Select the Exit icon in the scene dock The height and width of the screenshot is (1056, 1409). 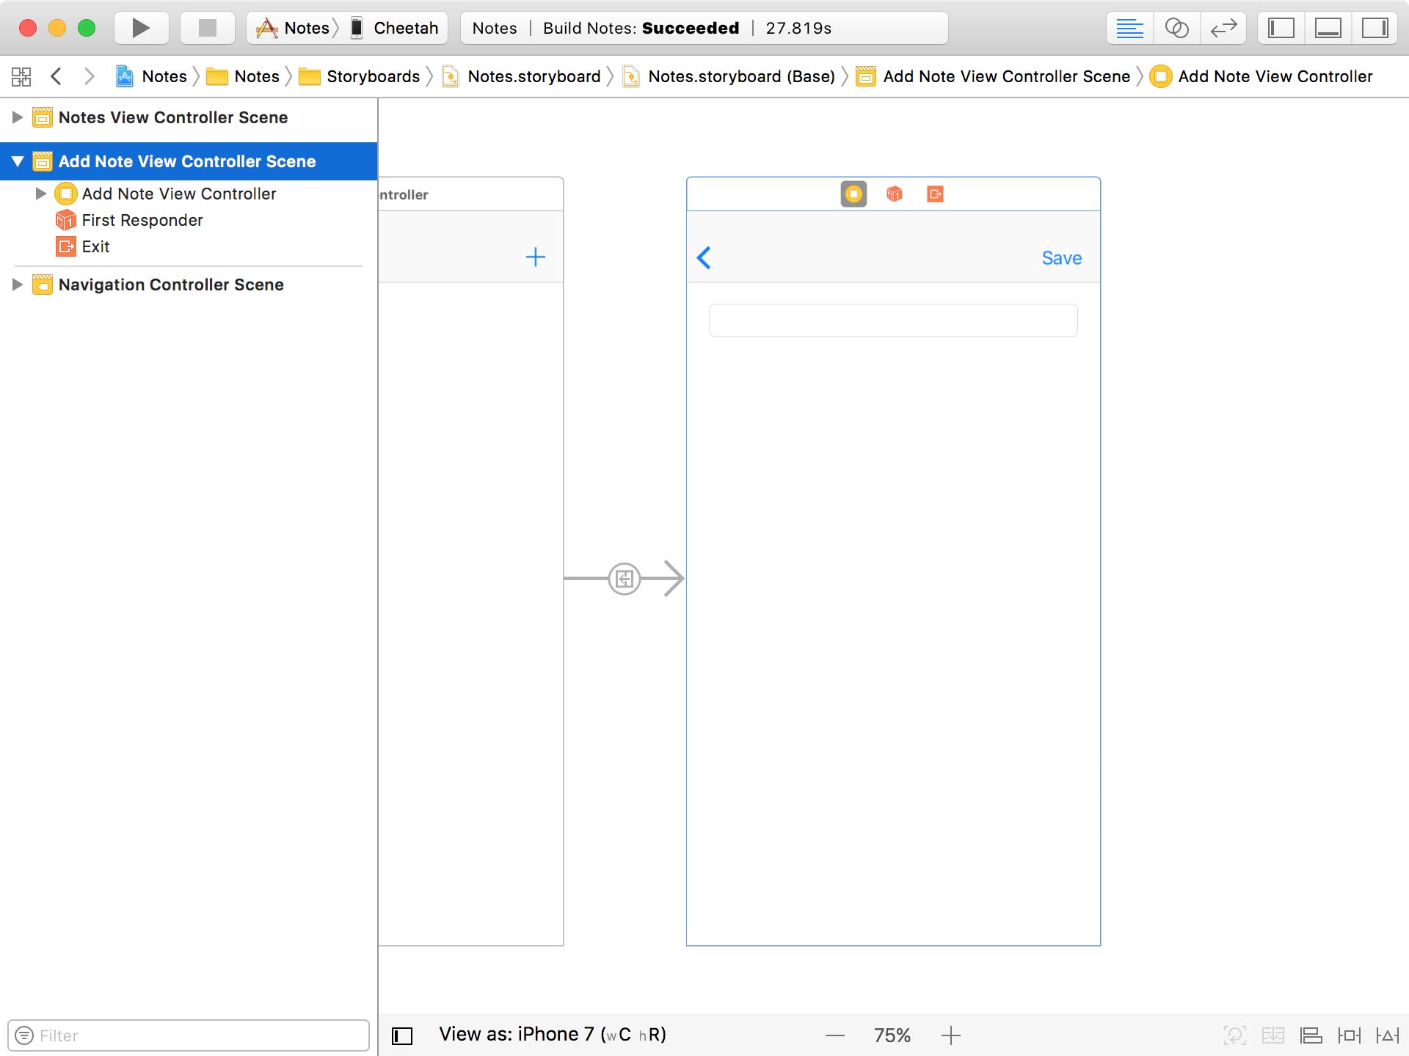click(936, 194)
